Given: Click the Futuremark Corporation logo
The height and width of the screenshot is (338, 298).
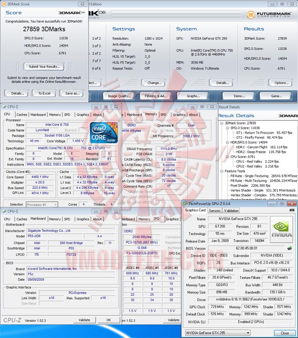Looking at the screenshot, I should pyautogui.click(x=269, y=14).
